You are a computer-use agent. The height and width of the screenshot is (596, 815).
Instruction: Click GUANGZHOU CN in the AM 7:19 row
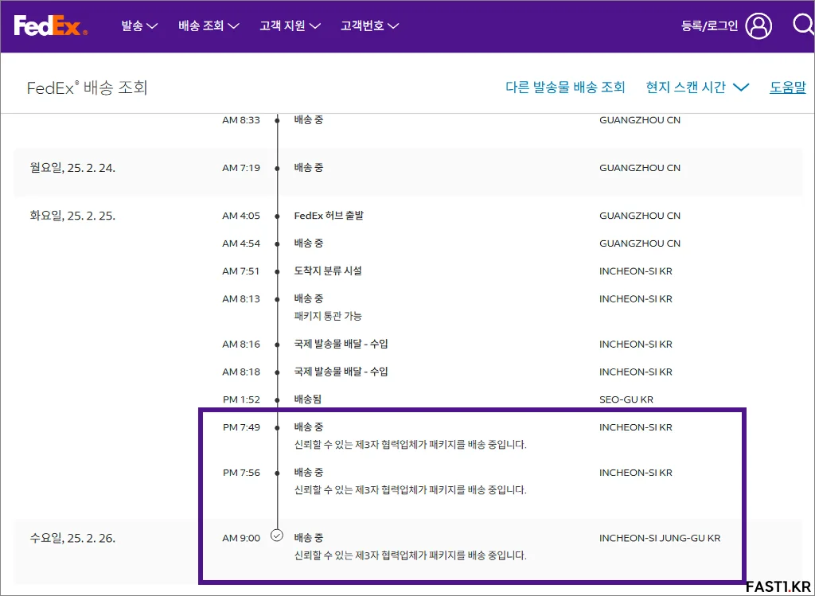[x=640, y=168]
